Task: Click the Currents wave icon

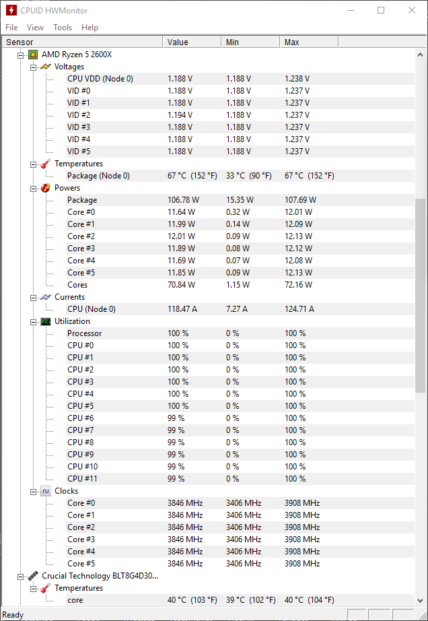Action: point(45,297)
